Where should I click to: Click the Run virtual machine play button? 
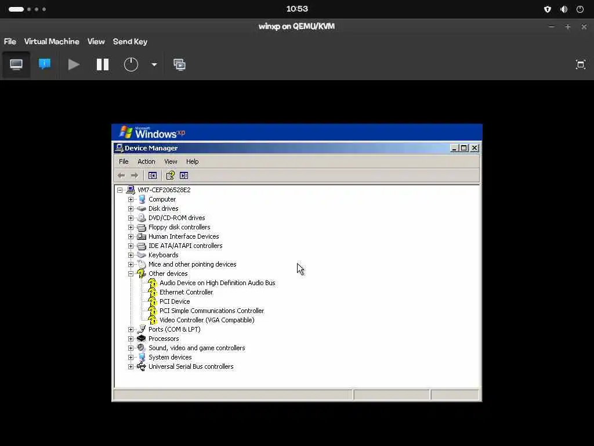click(x=74, y=64)
